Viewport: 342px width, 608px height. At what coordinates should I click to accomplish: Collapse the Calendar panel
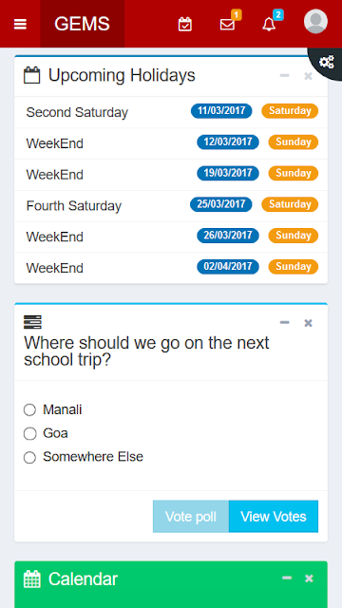click(x=287, y=579)
